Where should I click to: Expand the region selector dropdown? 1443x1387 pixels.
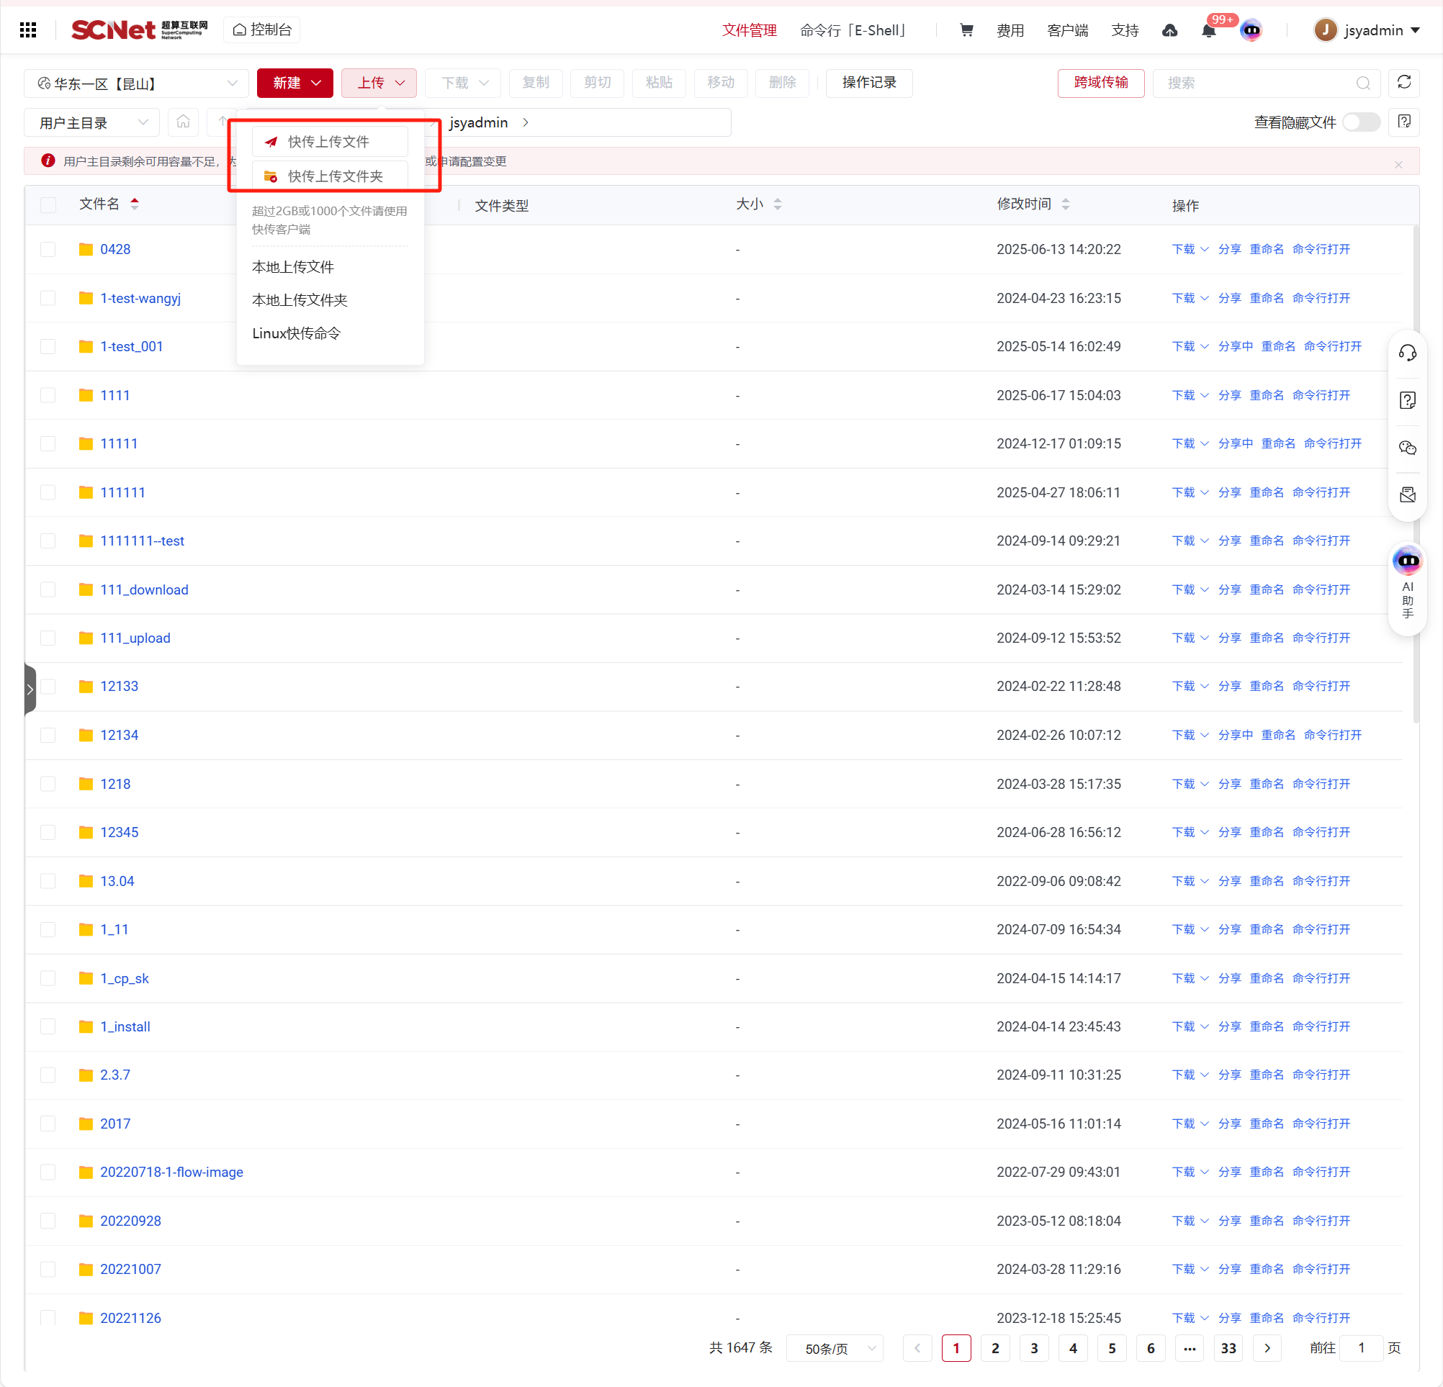click(x=136, y=83)
